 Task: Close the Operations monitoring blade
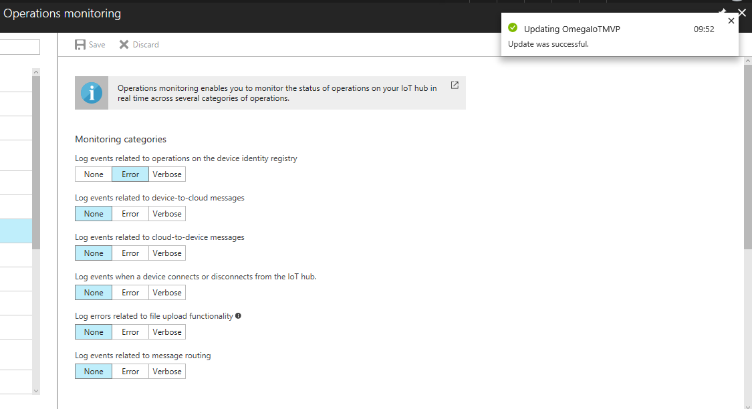tap(742, 13)
